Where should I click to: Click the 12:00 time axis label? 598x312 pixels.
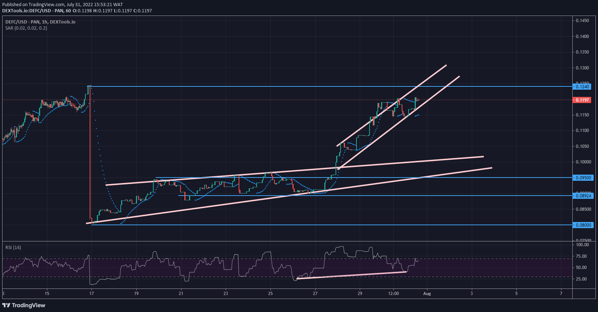[x=393, y=294]
